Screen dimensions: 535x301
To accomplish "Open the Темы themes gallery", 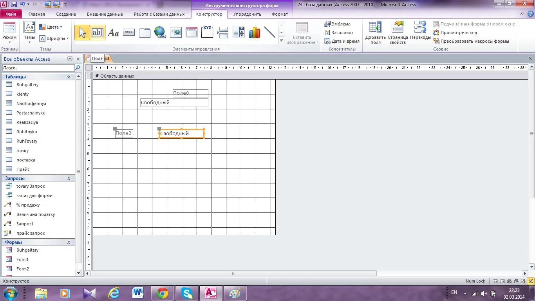I will [x=29, y=33].
